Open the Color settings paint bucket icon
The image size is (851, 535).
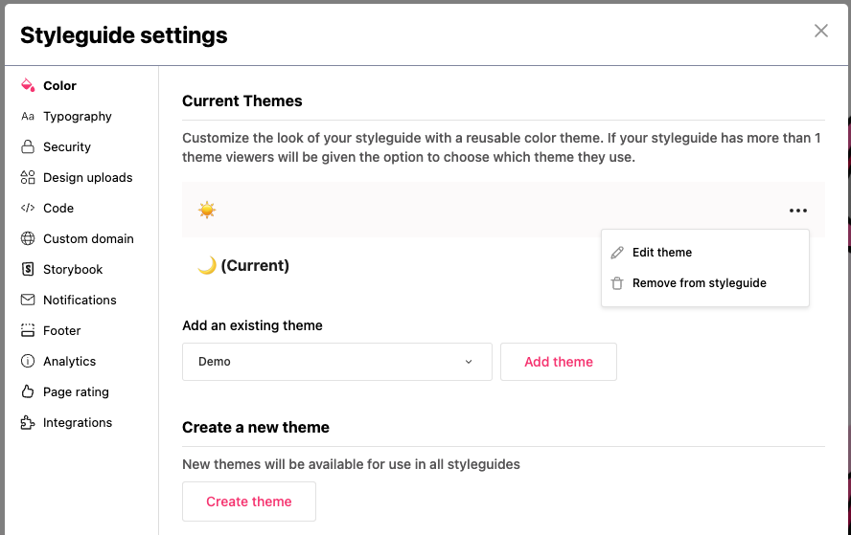28,85
